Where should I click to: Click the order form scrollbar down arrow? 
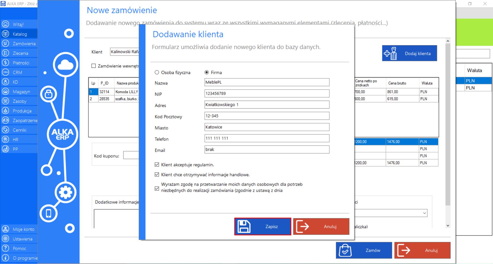[x=448, y=226]
